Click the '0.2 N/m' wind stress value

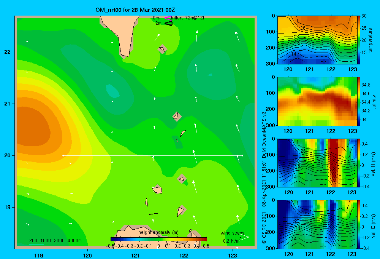click(232, 241)
